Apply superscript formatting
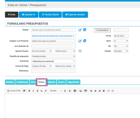Image resolution: width=140 pixels, height=118 pixels. (46, 91)
